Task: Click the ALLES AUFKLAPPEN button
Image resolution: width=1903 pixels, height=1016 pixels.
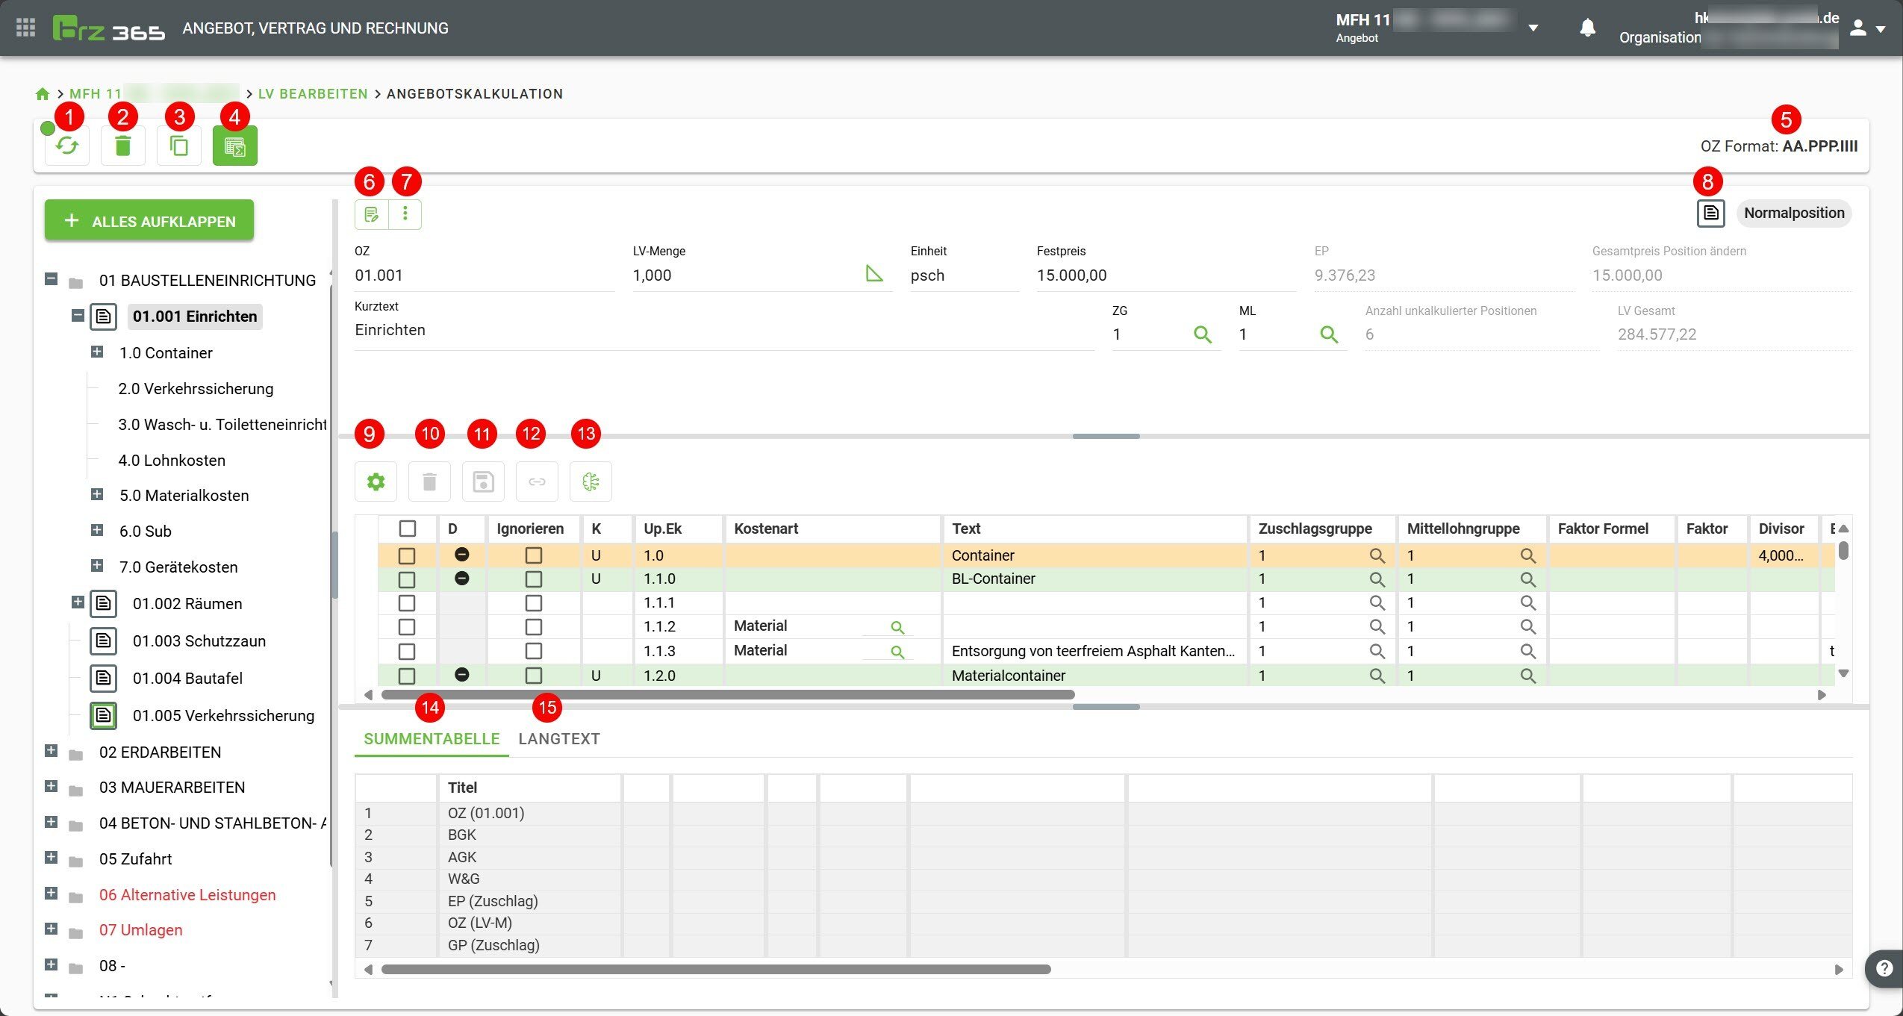Action: [x=149, y=221]
